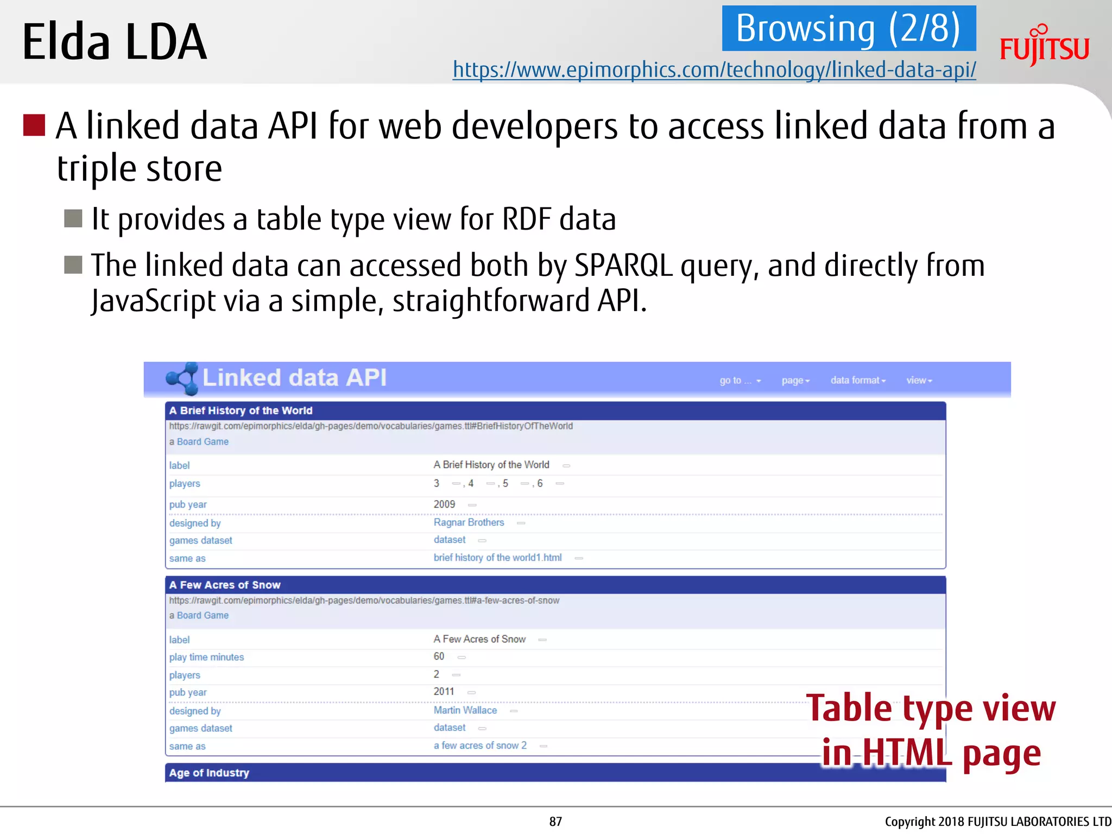Click 'designed by' in Ragnar Brothers row
The image size is (1112, 834).
click(x=195, y=523)
